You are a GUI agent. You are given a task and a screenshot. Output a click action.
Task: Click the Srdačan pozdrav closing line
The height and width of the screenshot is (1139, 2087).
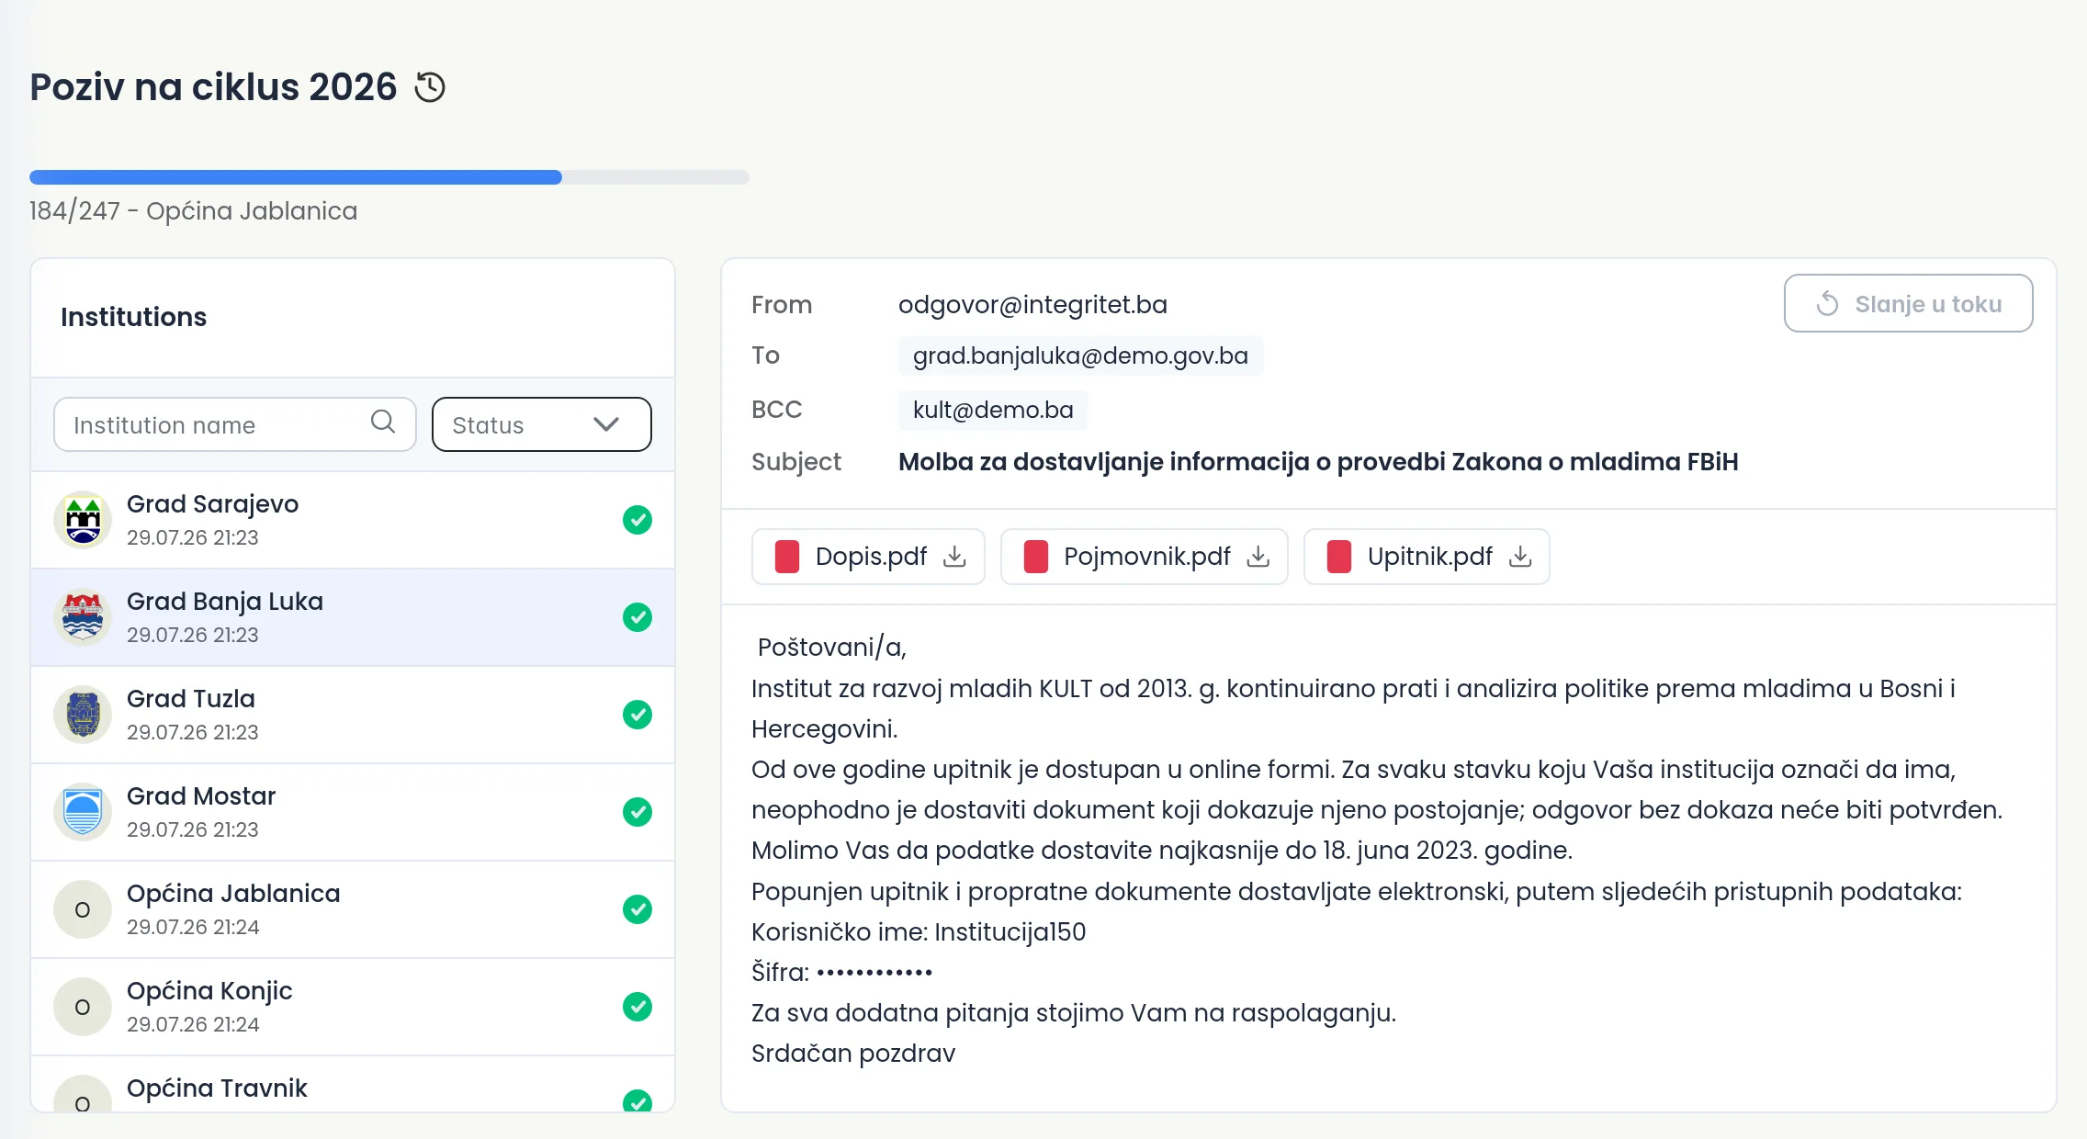[x=853, y=1053]
